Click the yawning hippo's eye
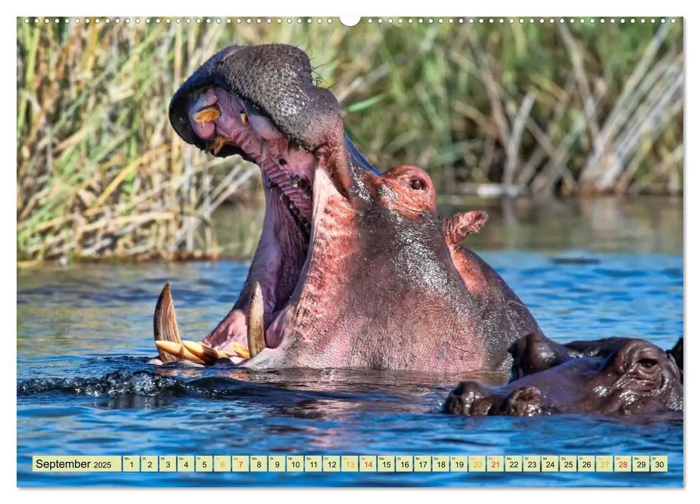700x504 pixels. 416,184
